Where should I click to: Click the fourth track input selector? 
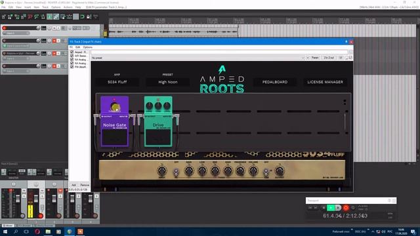(16, 71)
